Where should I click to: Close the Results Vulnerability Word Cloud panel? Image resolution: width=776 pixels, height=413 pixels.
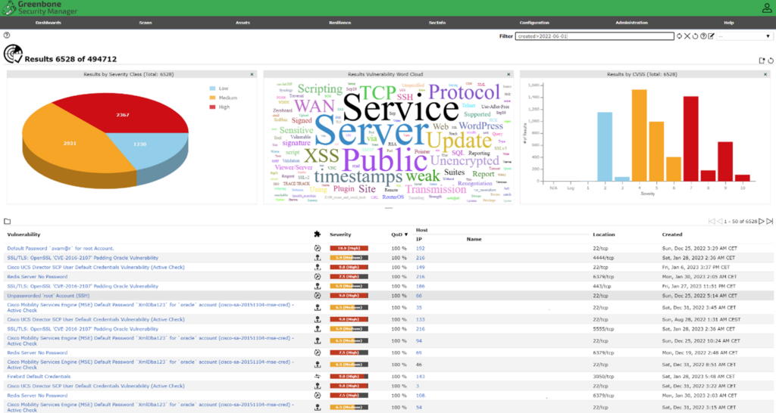(x=508, y=74)
